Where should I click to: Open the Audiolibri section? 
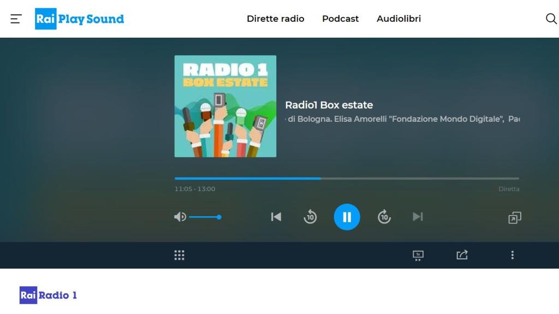pyautogui.click(x=399, y=19)
